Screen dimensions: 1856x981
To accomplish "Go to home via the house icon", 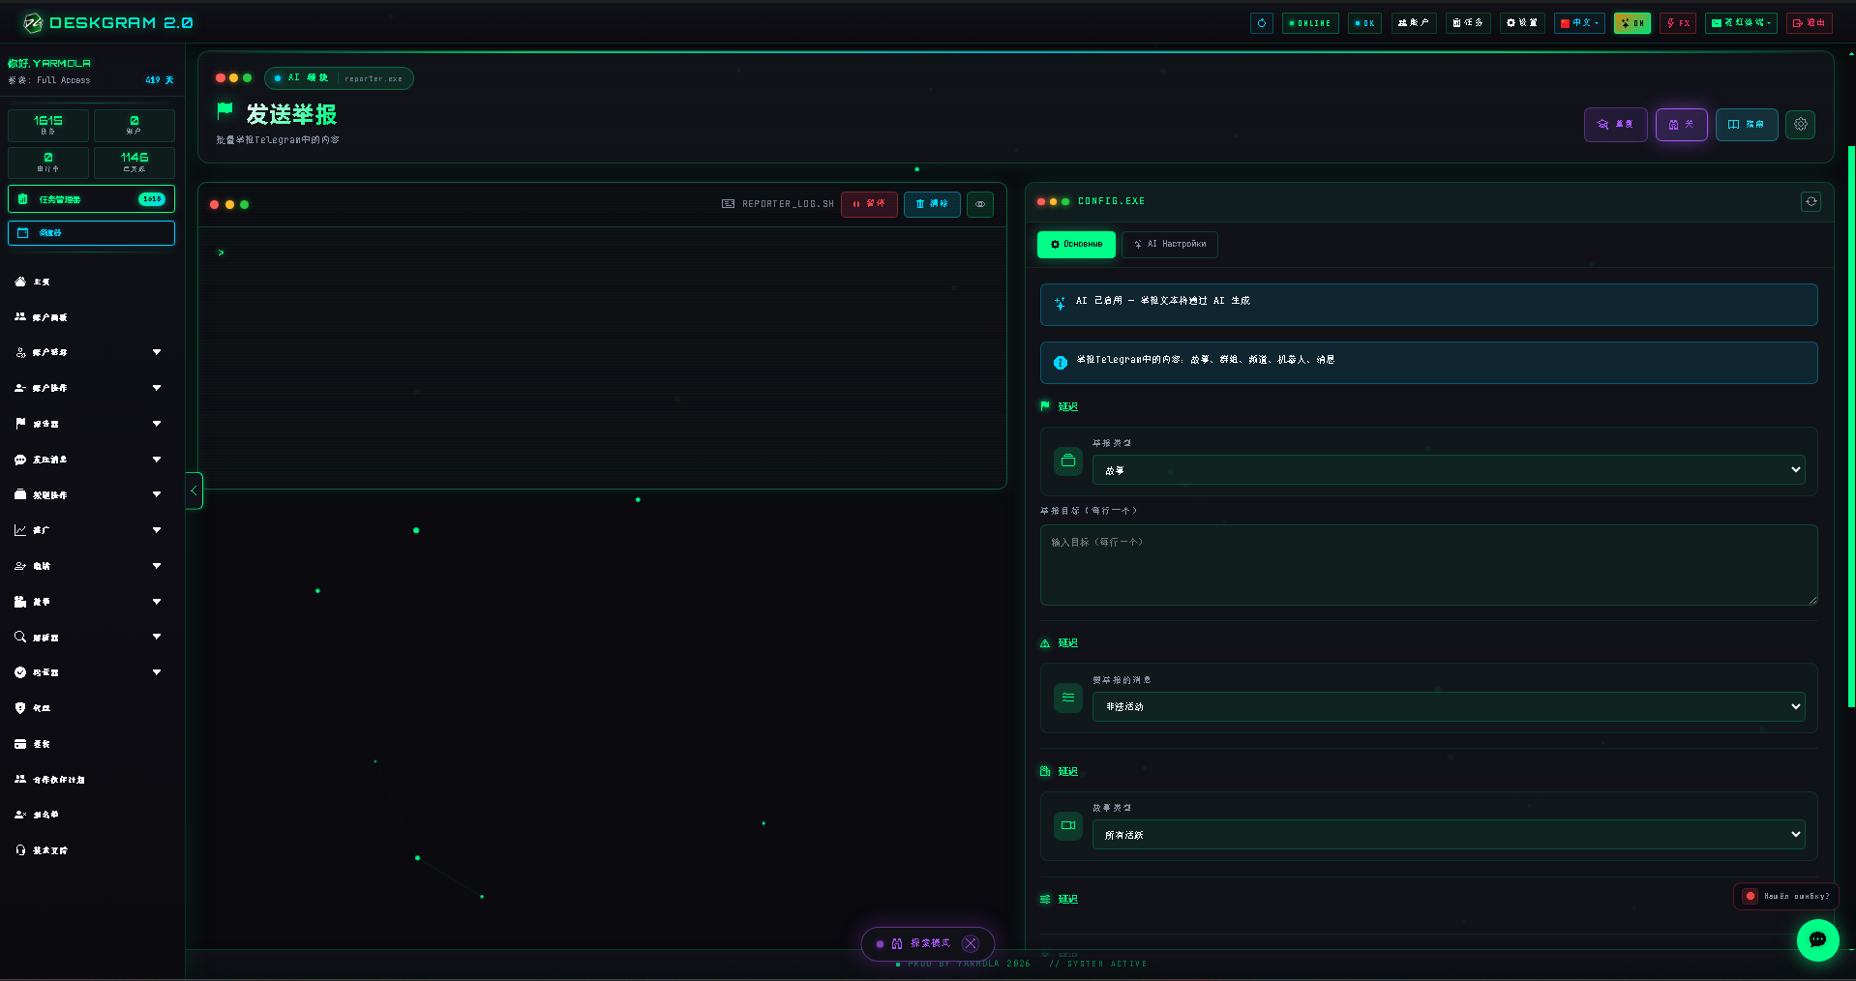I will tap(20, 282).
